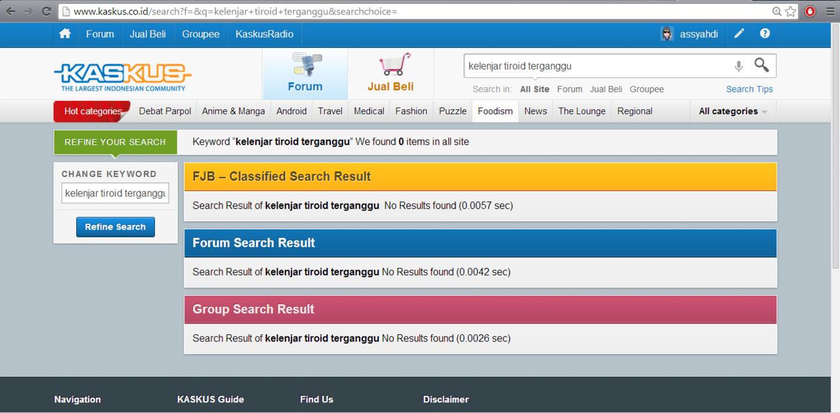Click the Navigation footer heading
840x413 pixels.
point(77,399)
